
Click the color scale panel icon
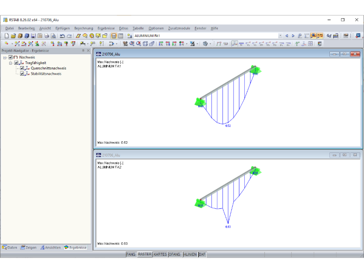(x=319, y=44)
